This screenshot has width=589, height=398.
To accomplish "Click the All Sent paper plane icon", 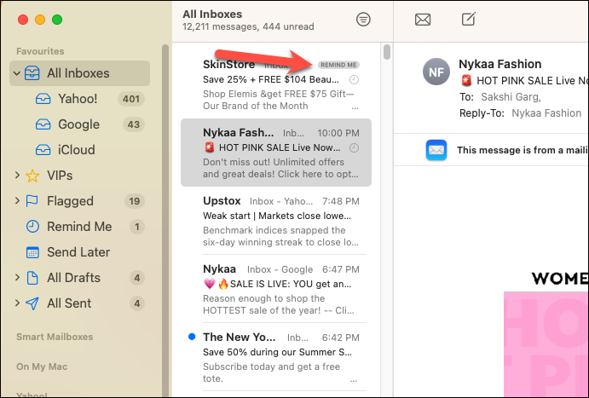I will 32,303.
